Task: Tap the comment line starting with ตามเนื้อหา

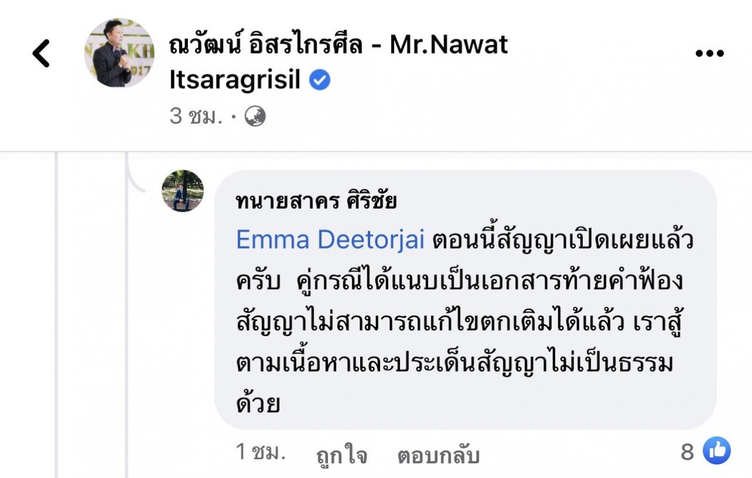Action: tap(454, 364)
